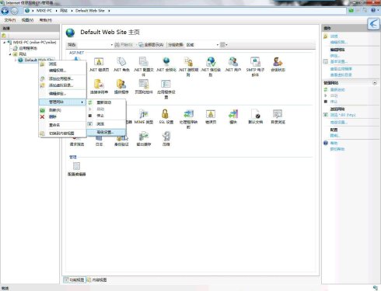Image resolution: width=381 pixels, height=291 pixels.
Task: Collapse the Manage Website section in Actions
Action: point(375,83)
